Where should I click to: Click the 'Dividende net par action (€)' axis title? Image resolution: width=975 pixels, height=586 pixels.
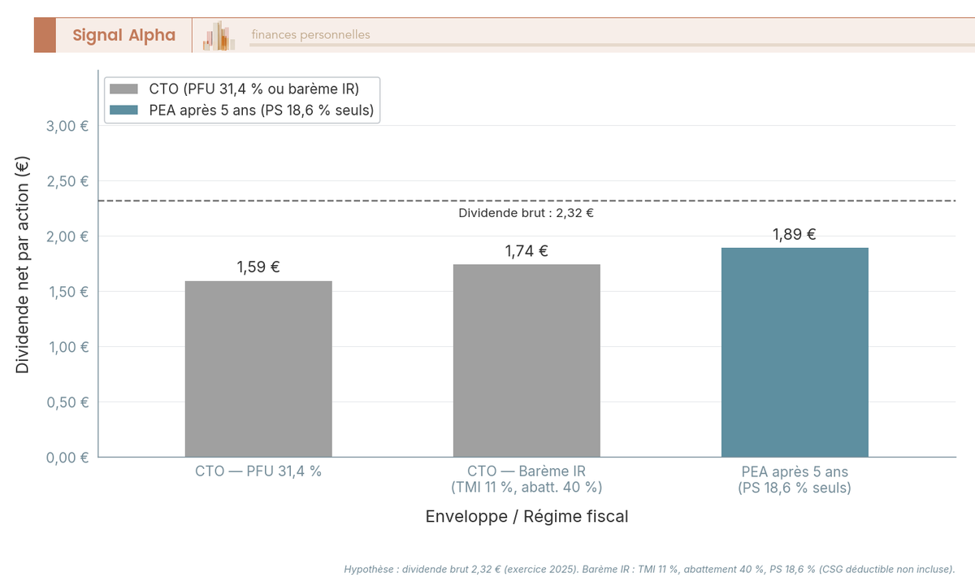click(22, 264)
